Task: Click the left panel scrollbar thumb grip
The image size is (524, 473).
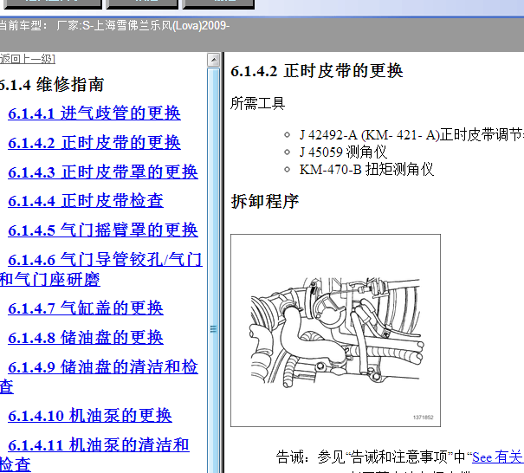Action: [214, 329]
